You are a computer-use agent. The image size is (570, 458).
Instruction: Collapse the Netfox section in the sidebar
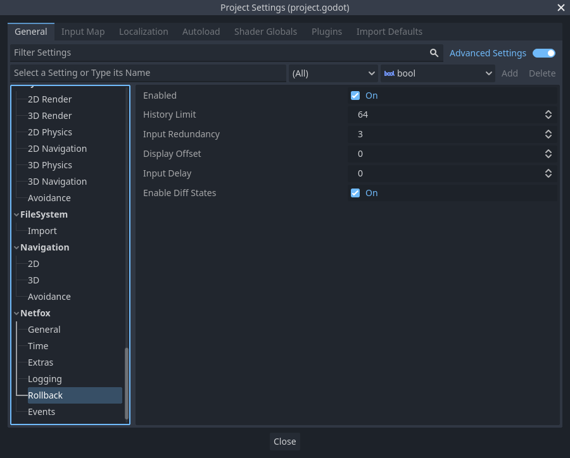[x=16, y=313]
